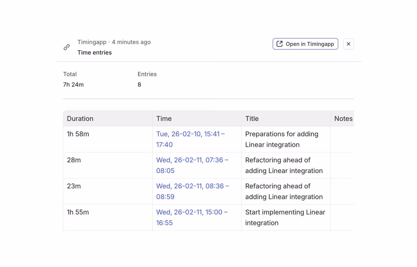Select the Title column header

pyautogui.click(x=252, y=119)
